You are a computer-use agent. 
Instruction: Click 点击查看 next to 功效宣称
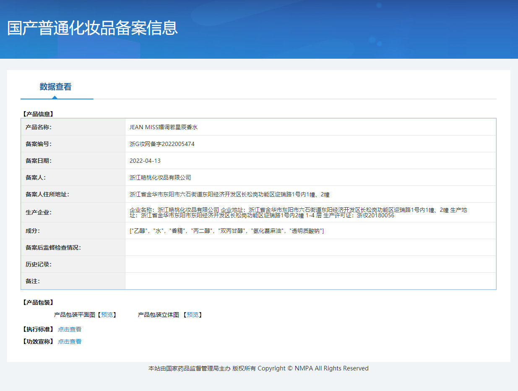coord(70,341)
